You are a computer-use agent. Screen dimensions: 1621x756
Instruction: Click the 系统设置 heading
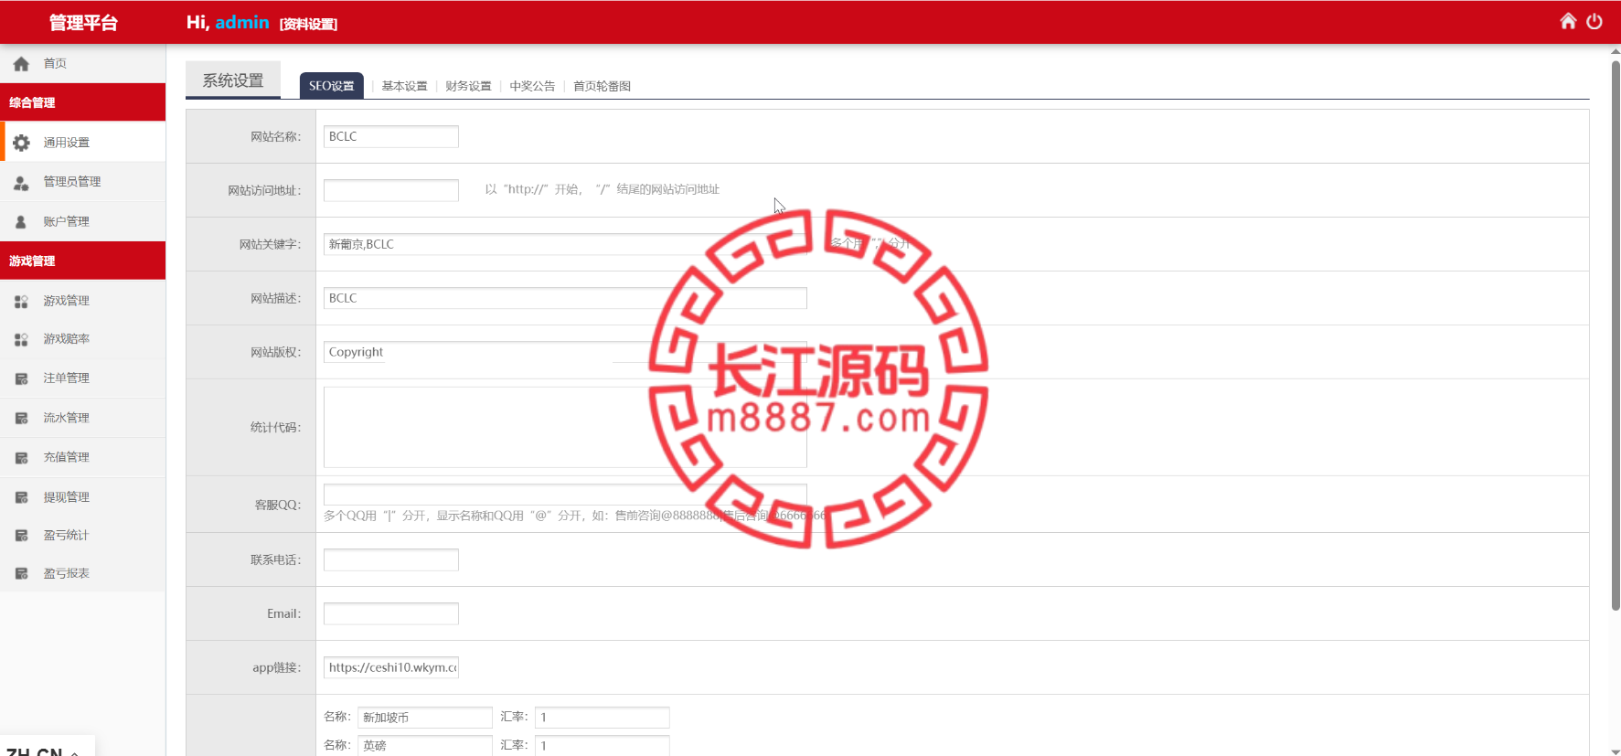pyautogui.click(x=233, y=80)
